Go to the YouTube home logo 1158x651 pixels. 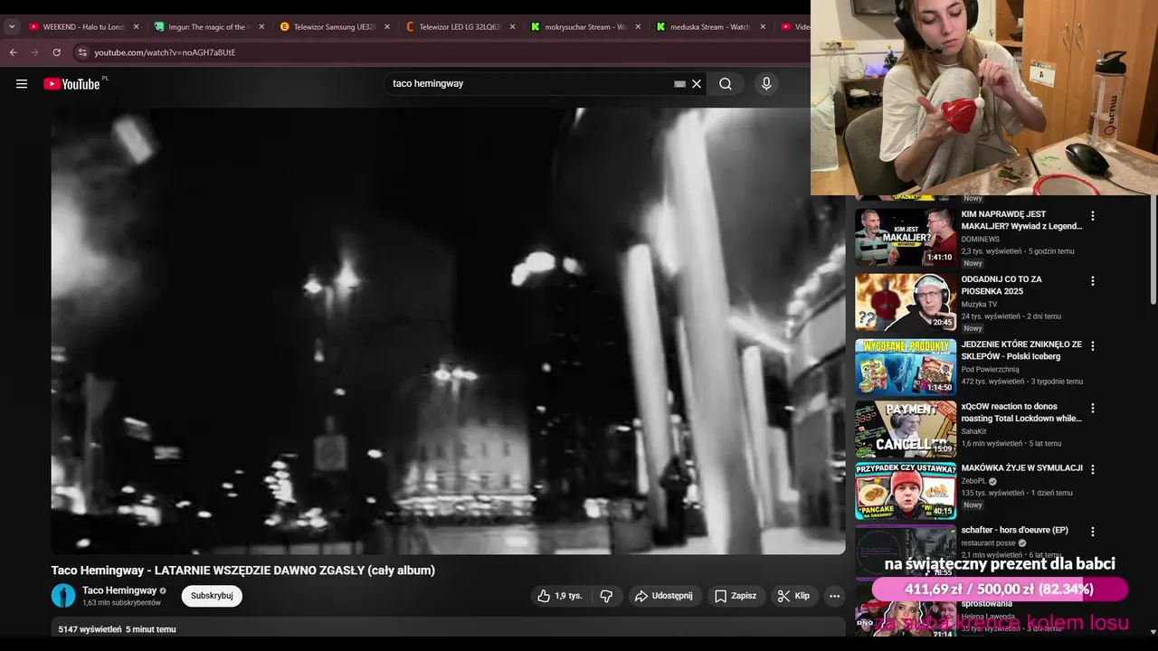click(71, 83)
